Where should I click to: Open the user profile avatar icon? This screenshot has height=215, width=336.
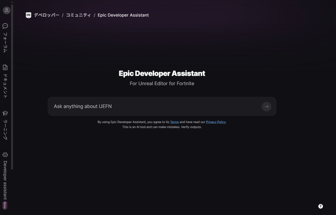click(x=6, y=10)
